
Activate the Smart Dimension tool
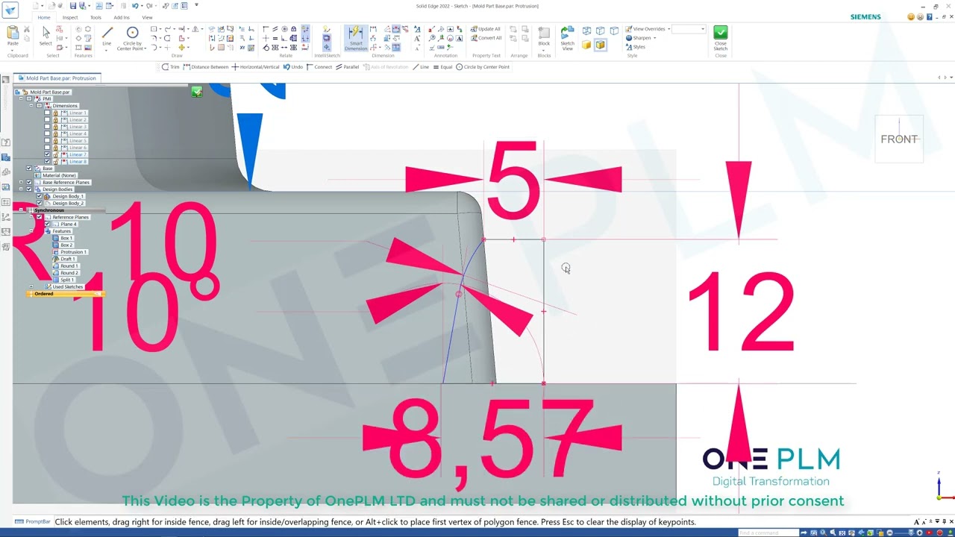pos(356,38)
